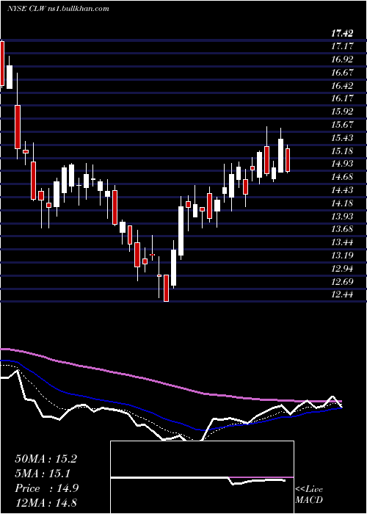Click the 15.18 price axis label
Viewport: 367px width, 514px height.
pyautogui.click(x=342, y=151)
